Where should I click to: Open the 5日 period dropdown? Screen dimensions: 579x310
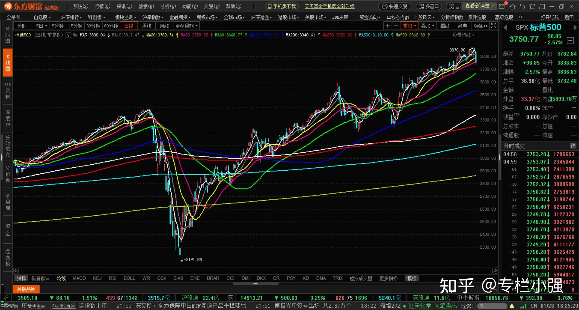40,26
